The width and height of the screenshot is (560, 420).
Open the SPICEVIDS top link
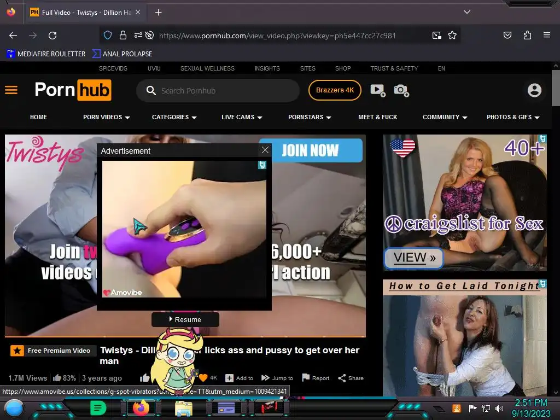pos(113,68)
